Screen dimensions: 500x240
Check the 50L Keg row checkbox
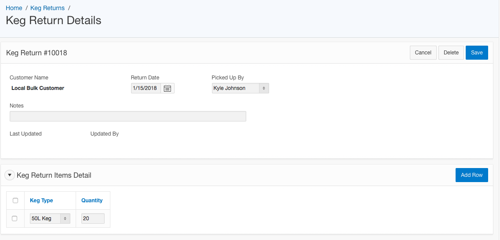tap(15, 219)
